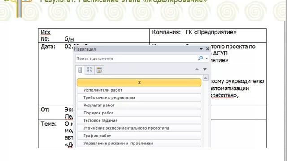Screen dimensions: 287x161
Task: Open the search options dropdown arrow beside magnifier
Action: point(207,59)
